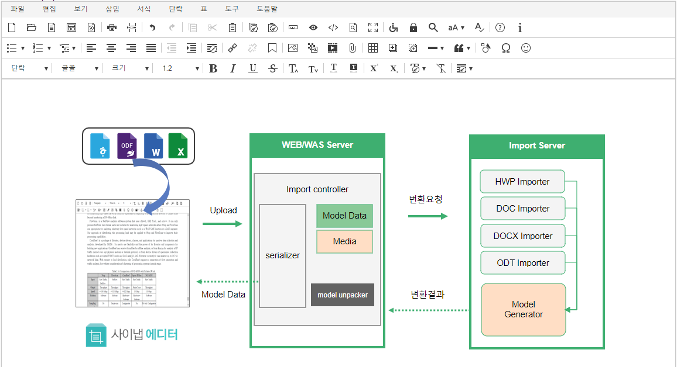
Task: Toggle the preview eye icon
Action: coord(313,27)
